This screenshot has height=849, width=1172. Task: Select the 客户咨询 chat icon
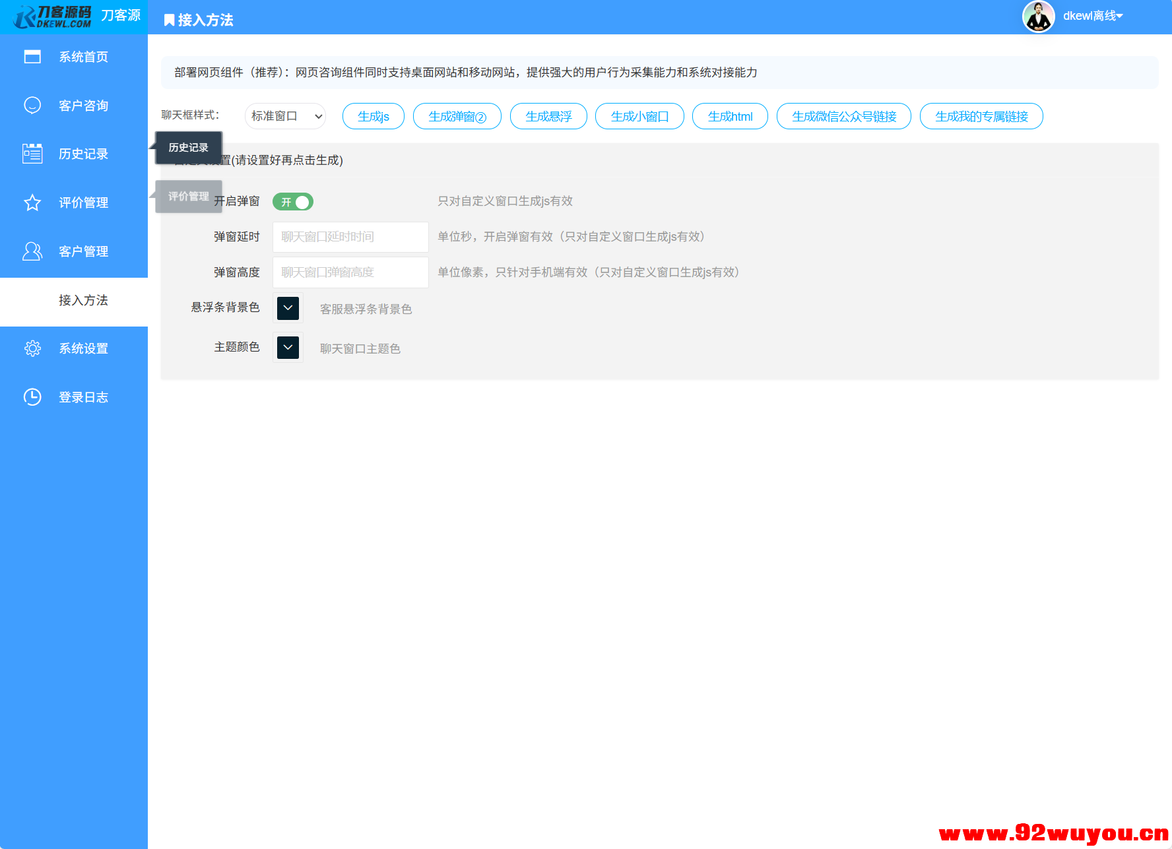pos(32,105)
